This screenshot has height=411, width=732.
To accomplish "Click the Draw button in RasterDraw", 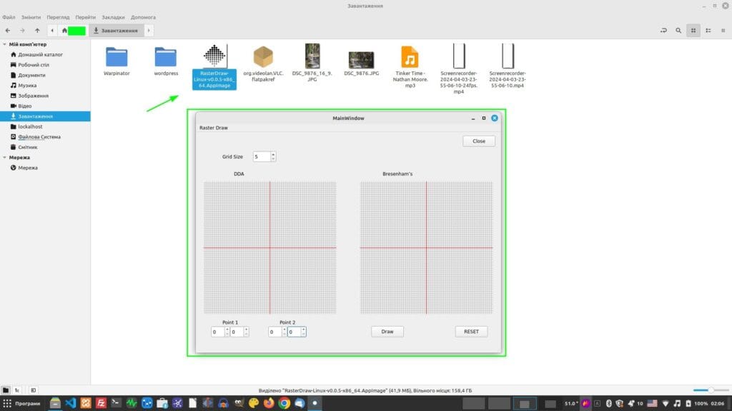I will (386, 331).
